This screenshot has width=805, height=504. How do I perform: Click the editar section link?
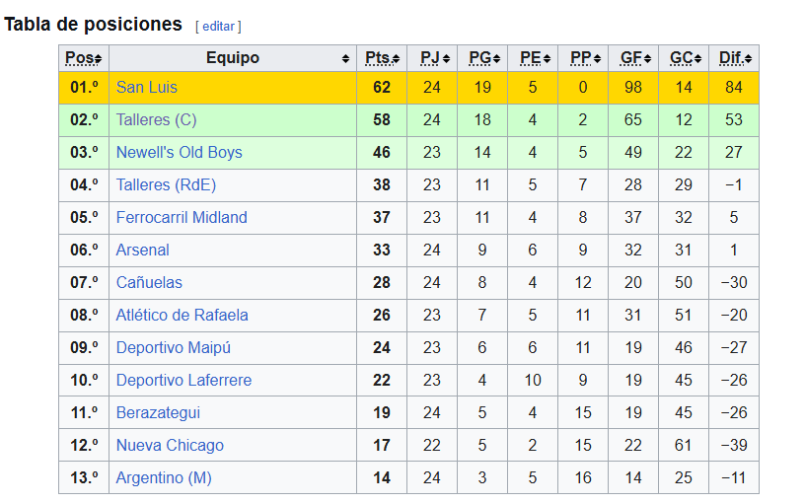tap(218, 27)
